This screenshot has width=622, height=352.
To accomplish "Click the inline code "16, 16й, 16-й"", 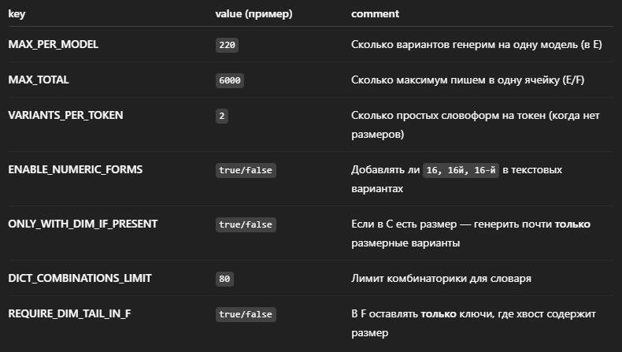I will click(x=461, y=170).
